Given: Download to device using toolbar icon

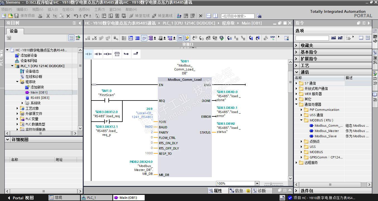Looking at the screenshot, I should point(104,16).
